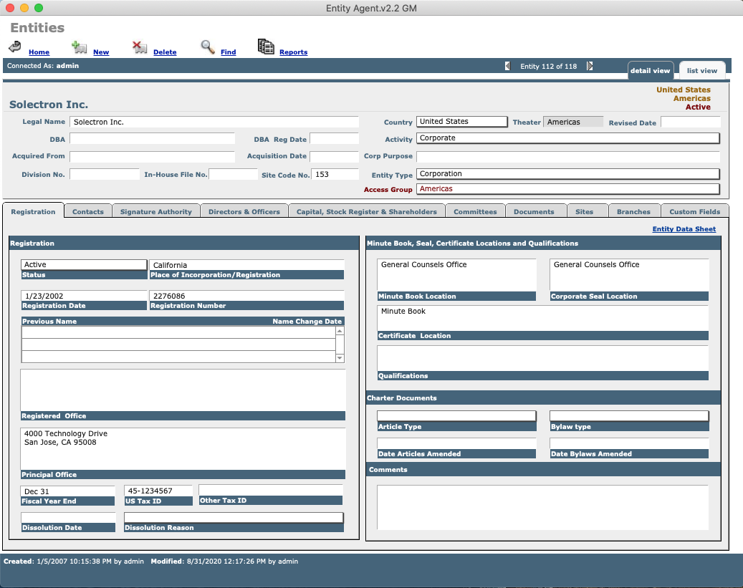This screenshot has width=743, height=588.
Task: Click the New entity icon
Action: (x=80, y=48)
